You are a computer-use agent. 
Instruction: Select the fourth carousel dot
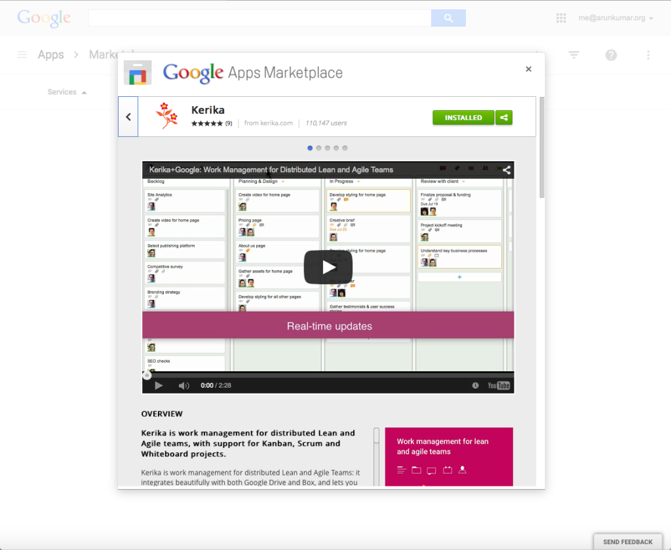point(336,148)
